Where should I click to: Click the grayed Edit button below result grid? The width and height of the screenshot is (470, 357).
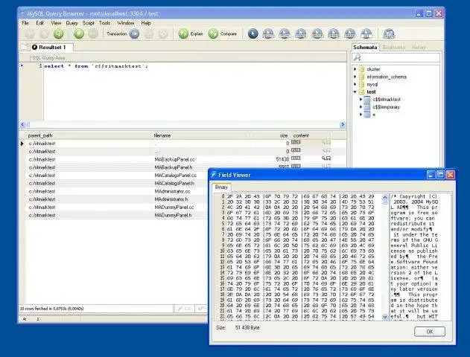point(184,309)
